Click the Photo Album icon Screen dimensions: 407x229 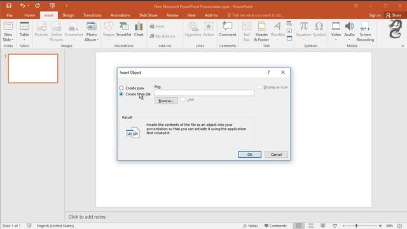[92, 26]
